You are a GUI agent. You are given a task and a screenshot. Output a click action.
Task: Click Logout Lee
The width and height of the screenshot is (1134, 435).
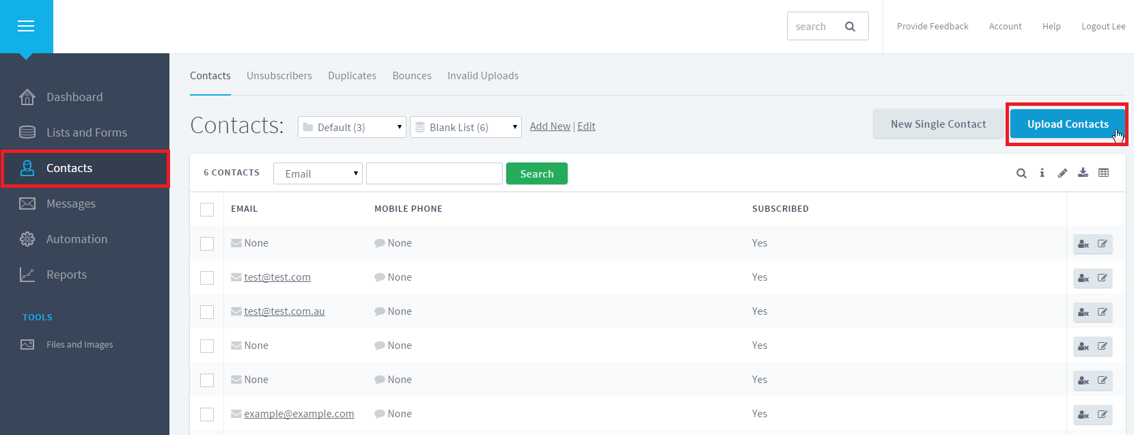(1103, 27)
